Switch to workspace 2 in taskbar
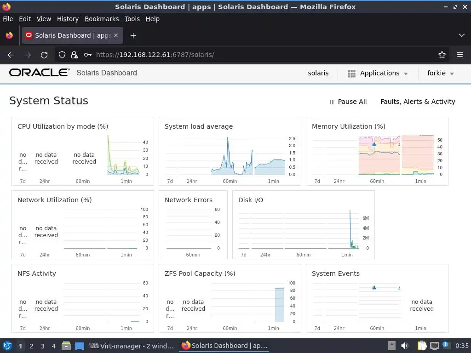The height and width of the screenshot is (353, 471). click(x=32, y=346)
